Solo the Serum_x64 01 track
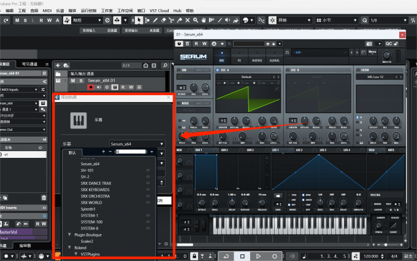This screenshot has height=261, width=417. (x=81, y=80)
